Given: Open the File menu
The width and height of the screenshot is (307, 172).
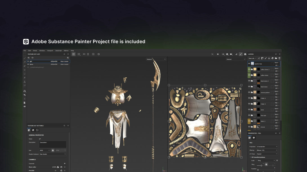Looking at the screenshot, I should click(25, 51).
